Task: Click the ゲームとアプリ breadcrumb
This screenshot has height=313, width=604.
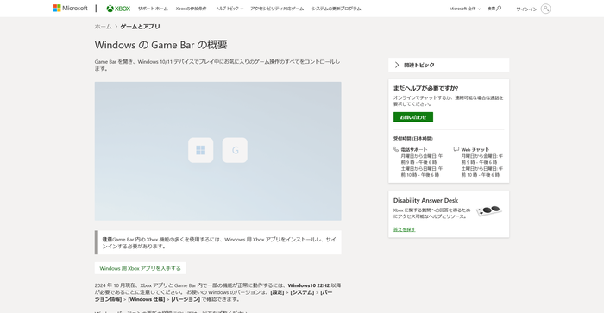Action: [x=140, y=27]
